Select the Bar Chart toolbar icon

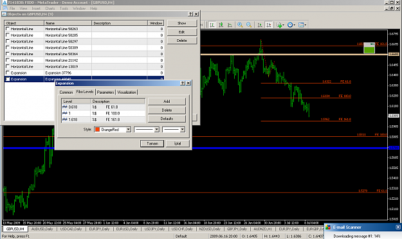point(212,25)
